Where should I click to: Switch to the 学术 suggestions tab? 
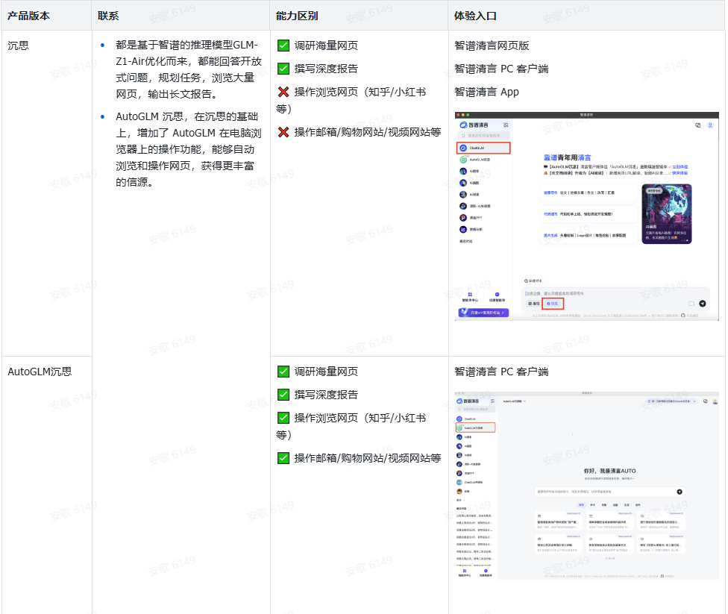591,504
